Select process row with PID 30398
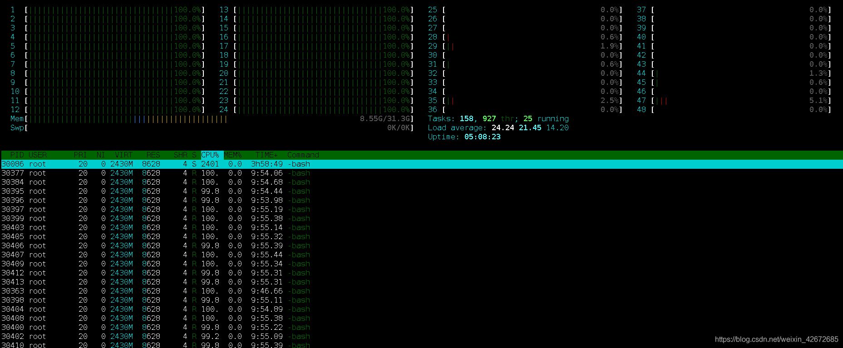Image resolution: width=843 pixels, height=348 pixels. [x=422, y=300]
